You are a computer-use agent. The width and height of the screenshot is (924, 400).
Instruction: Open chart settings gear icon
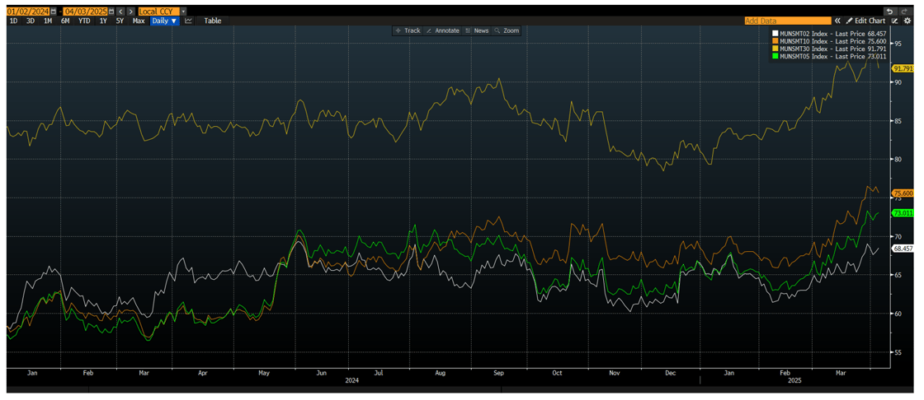907,21
